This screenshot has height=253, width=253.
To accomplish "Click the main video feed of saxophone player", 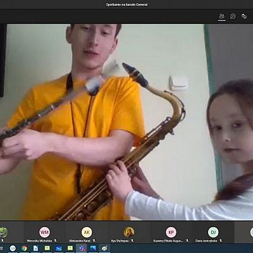I will 126,122.
